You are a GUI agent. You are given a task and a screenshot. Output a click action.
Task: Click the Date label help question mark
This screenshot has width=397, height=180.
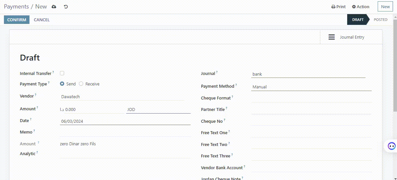[x=31, y=119]
